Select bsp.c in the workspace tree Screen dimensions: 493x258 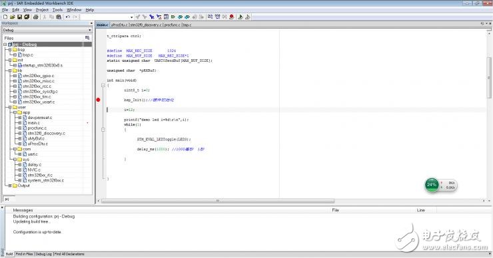(x=28, y=55)
